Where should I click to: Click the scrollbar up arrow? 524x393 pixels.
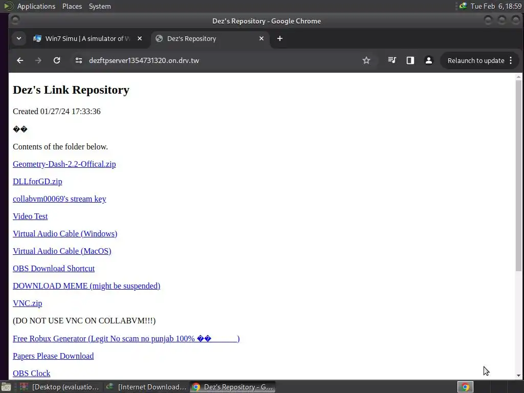click(518, 77)
